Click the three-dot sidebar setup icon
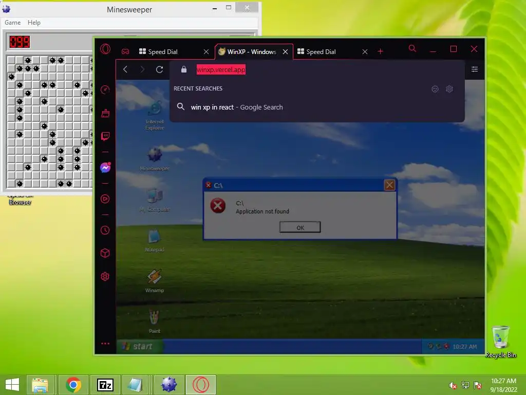Image resolution: width=526 pixels, height=395 pixels. [105, 344]
